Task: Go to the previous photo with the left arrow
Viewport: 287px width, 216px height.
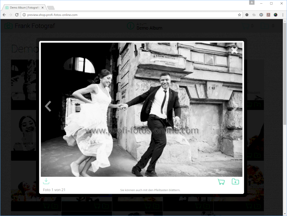Action: click(x=48, y=106)
